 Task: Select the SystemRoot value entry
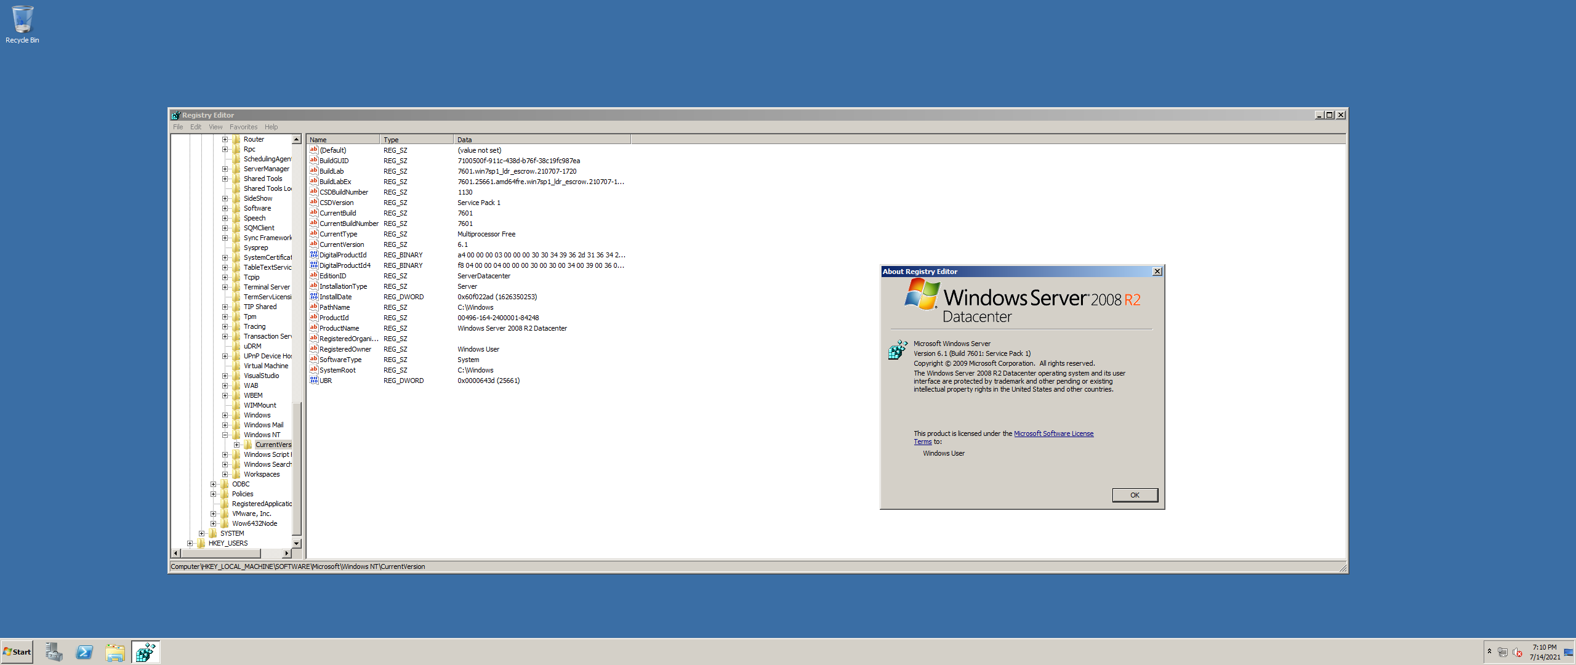click(337, 370)
